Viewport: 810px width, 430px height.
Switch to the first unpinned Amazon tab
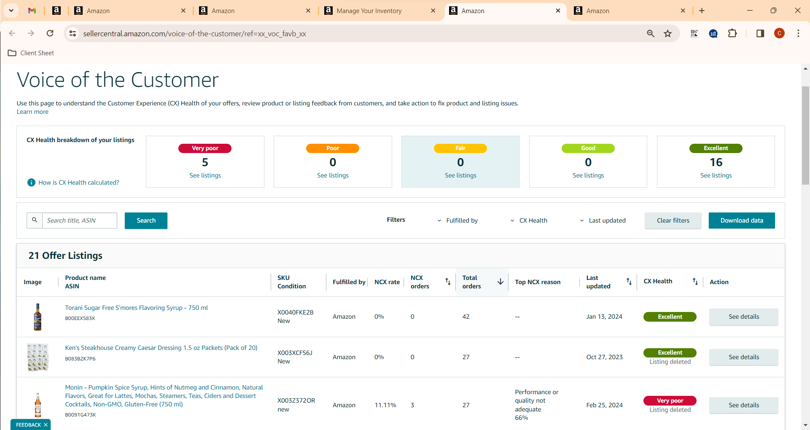(x=130, y=11)
